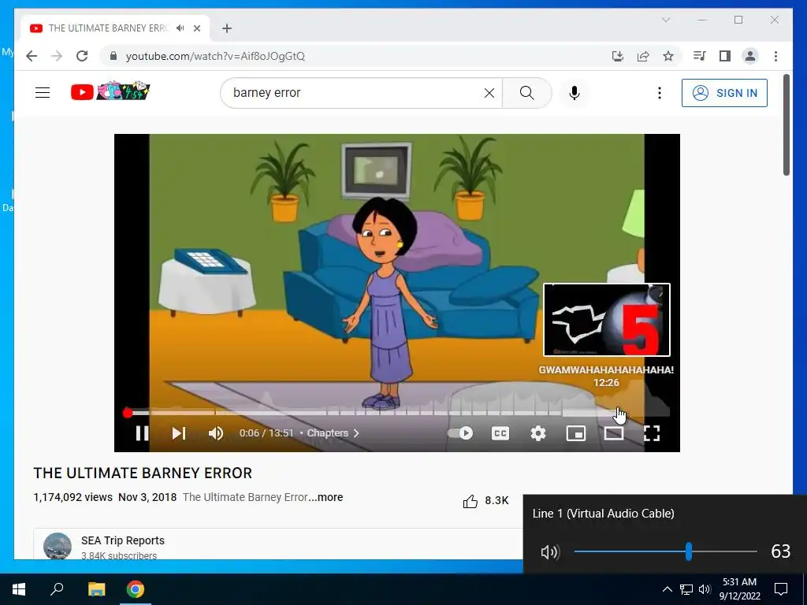Switch to theater mode

click(x=613, y=433)
